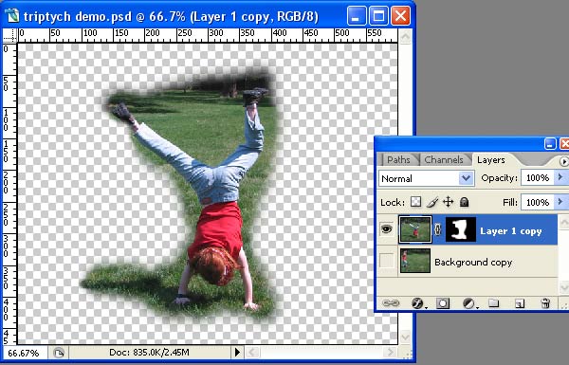Click link layers icon at panel bottom
569x365 pixels.
pos(391,303)
